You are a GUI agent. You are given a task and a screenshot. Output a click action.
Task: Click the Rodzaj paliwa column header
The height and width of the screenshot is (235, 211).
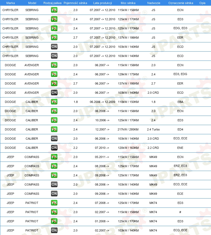point(52,3)
